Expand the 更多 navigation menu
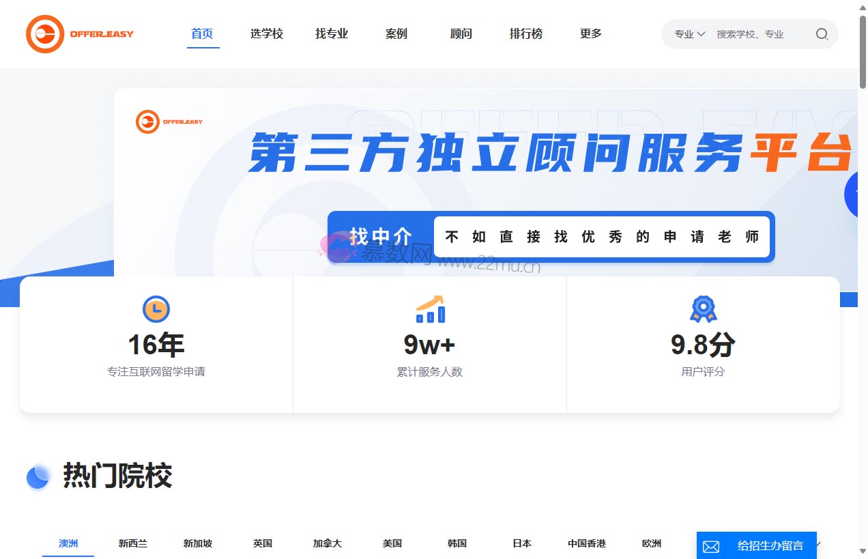Image resolution: width=868 pixels, height=559 pixels. 590,33
